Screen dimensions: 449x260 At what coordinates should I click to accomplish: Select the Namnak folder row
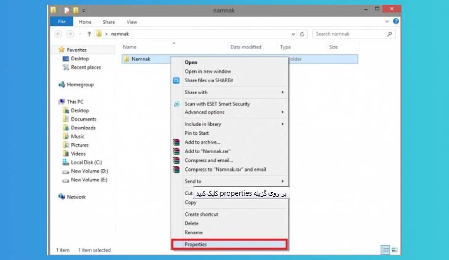(x=240, y=59)
